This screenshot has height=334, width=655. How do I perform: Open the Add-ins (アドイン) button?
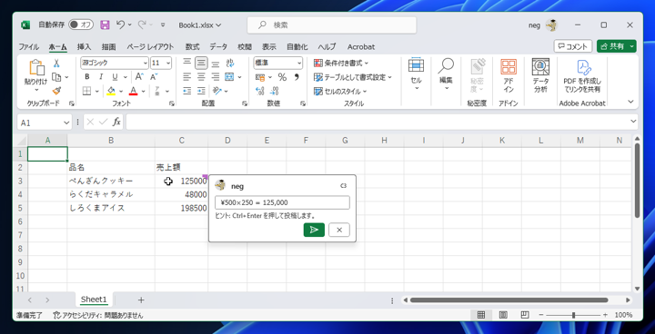pos(509,76)
